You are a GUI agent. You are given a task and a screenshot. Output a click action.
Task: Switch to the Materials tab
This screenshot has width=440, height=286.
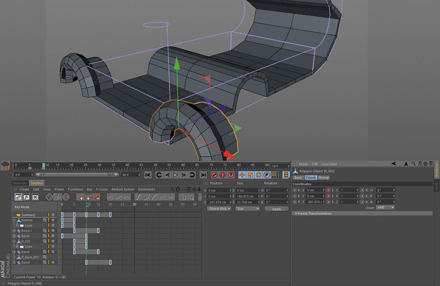pos(20,183)
